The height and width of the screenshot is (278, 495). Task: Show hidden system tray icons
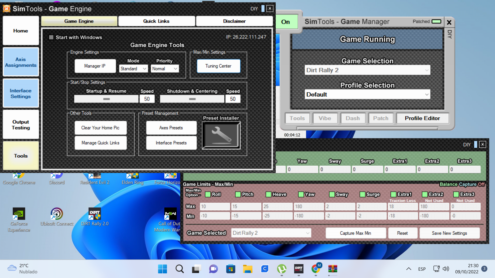click(409, 269)
